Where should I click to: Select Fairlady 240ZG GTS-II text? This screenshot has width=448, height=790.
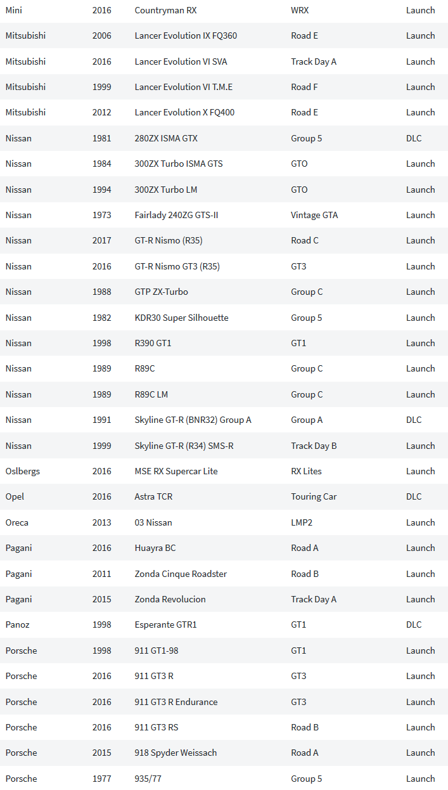click(176, 215)
